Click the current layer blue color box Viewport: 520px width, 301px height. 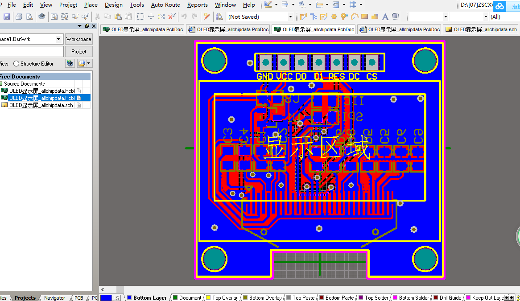tap(106, 298)
